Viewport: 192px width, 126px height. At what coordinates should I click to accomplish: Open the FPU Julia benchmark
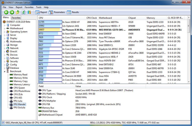(18, 101)
